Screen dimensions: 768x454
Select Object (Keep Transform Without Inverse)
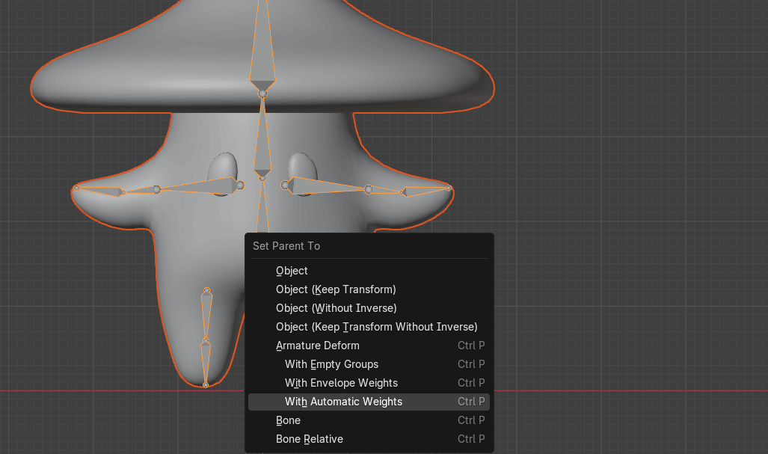tap(376, 327)
